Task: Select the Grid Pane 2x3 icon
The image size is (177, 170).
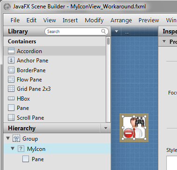Action: pyautogui.click(x=11, y=88)
